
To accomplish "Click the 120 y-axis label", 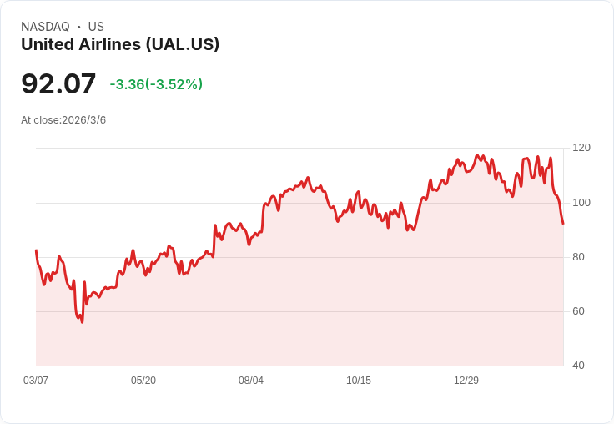I will coord(581,148).
